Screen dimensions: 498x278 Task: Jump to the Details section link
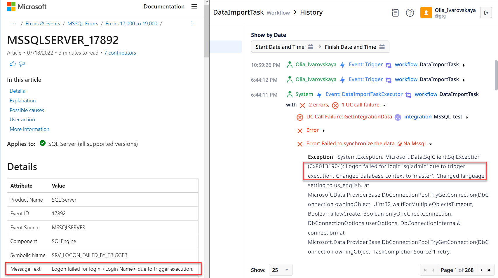tap(17, 91)
